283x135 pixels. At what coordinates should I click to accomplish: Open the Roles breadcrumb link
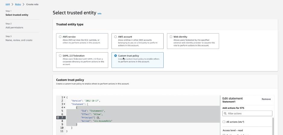click(18, 5)
